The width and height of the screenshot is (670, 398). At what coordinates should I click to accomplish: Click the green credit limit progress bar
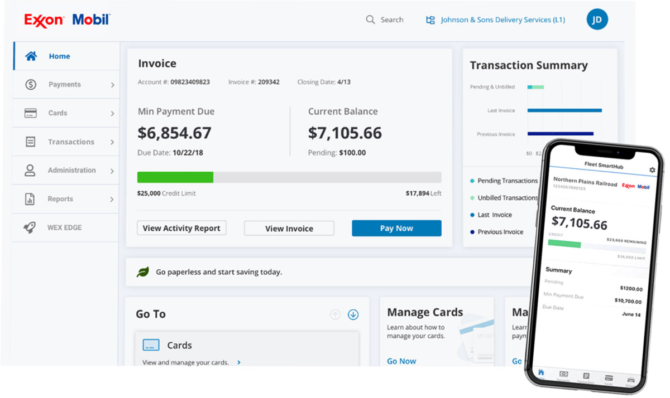(175, 177)
